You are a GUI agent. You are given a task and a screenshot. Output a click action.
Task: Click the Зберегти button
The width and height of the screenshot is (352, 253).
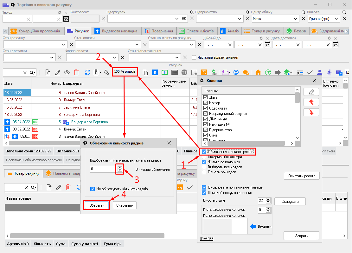[x=97, y=205]
